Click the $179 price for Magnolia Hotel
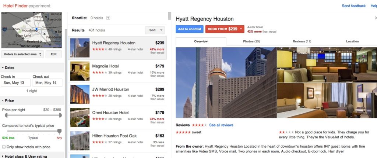377x158 pixels. (160, 66)
